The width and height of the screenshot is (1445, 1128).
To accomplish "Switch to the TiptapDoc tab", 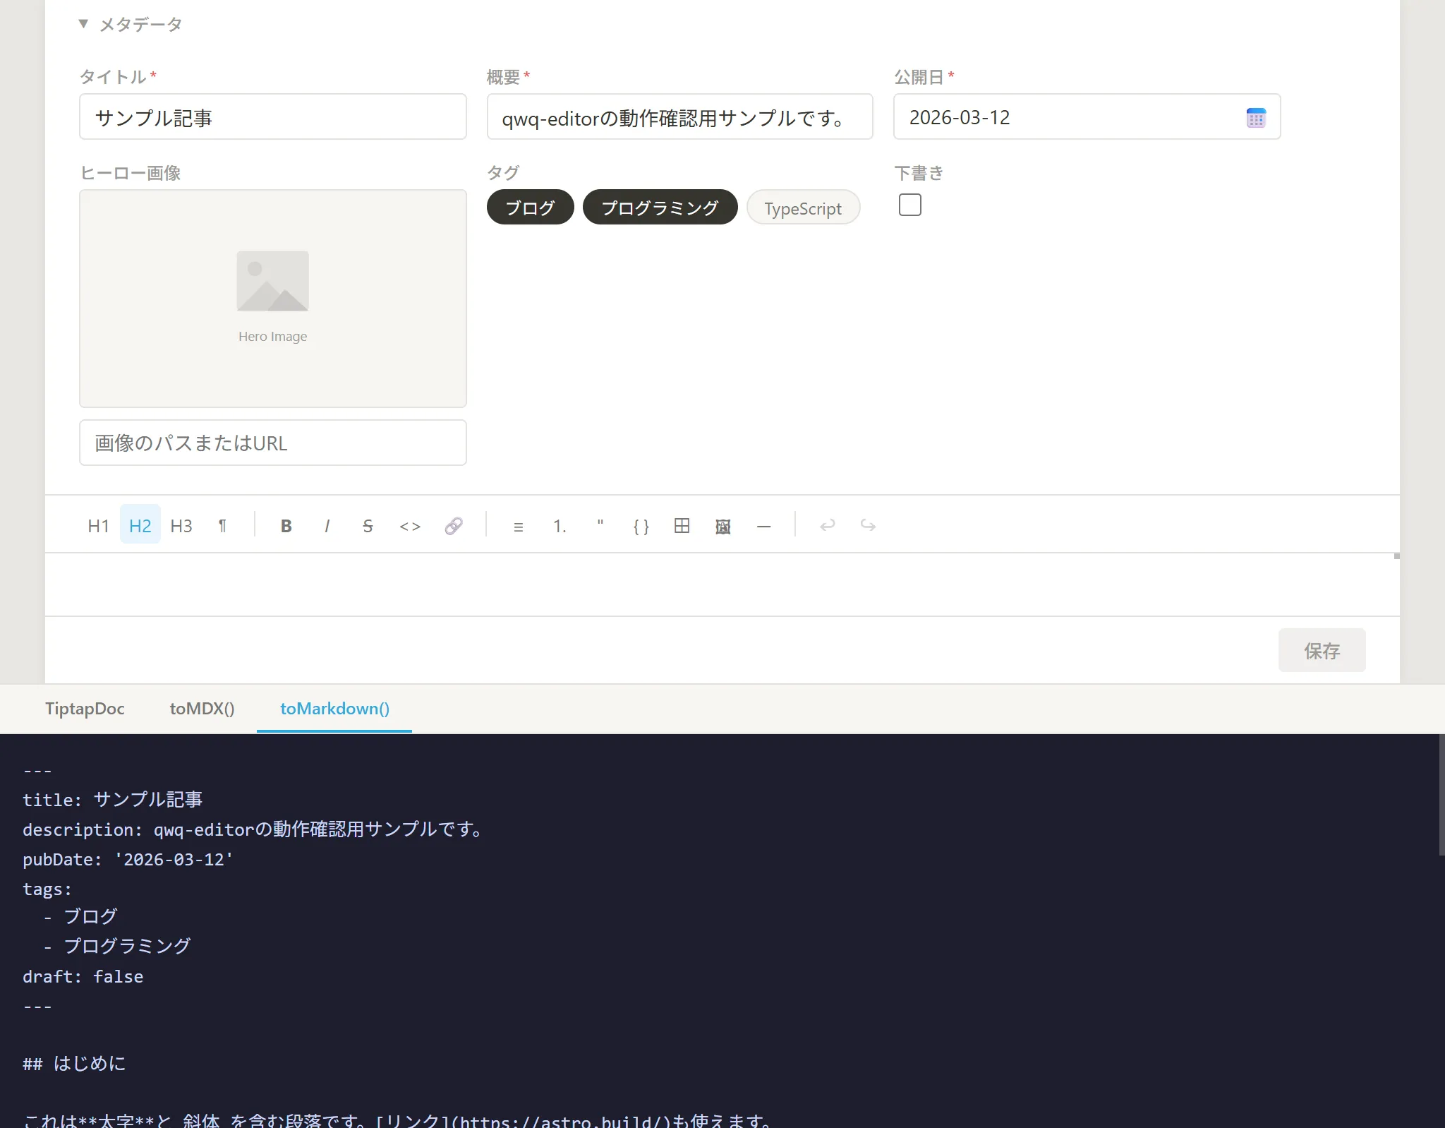I will [85, 709].
